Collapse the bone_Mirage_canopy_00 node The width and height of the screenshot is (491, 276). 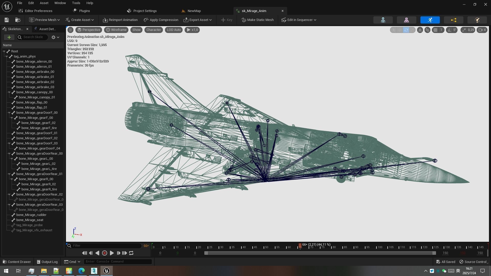click(9, 92)
